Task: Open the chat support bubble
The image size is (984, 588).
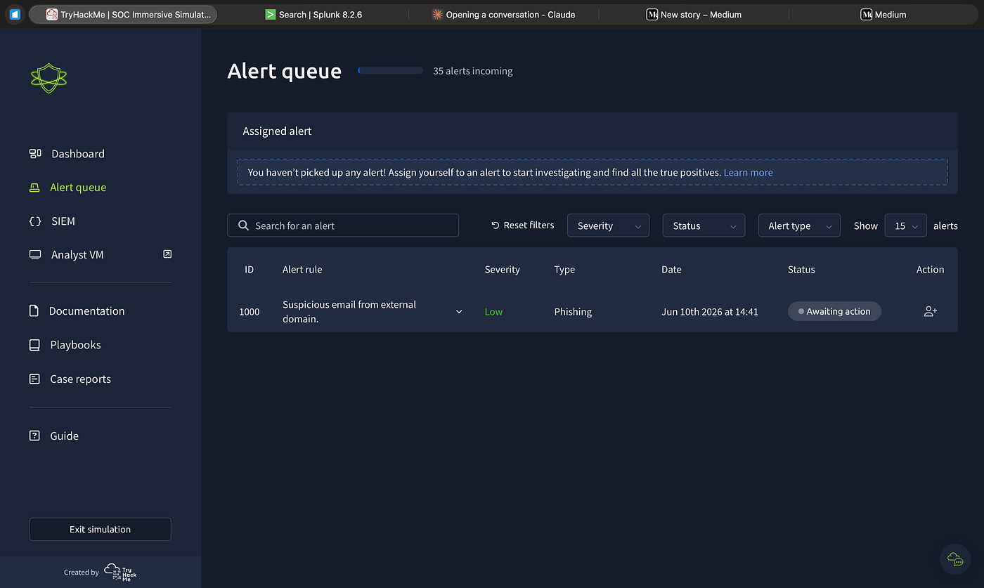Action: [955, 558]
